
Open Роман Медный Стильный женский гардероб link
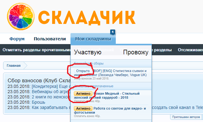point(107,95)
